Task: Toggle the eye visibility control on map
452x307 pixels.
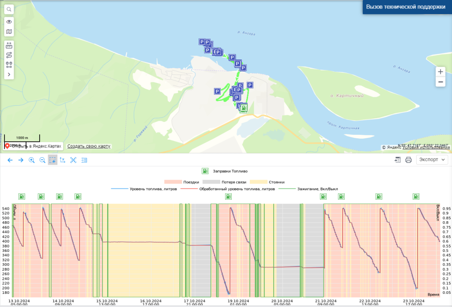Action: pos(9,22)
